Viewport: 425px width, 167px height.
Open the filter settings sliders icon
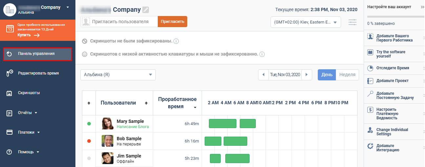coord(353,22)
